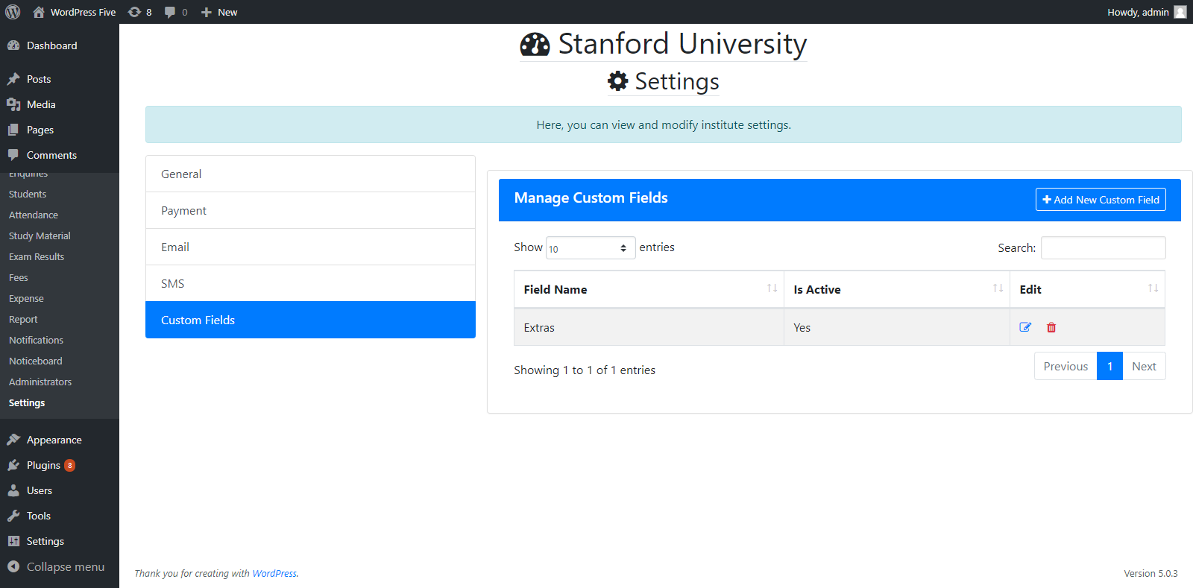Click Add New Custom Field button

[x=1101, y=200]
